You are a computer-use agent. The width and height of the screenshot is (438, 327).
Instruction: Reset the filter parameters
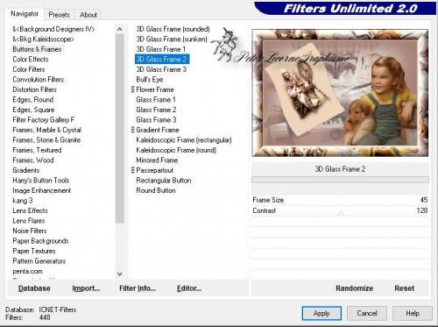click(405, 288)
